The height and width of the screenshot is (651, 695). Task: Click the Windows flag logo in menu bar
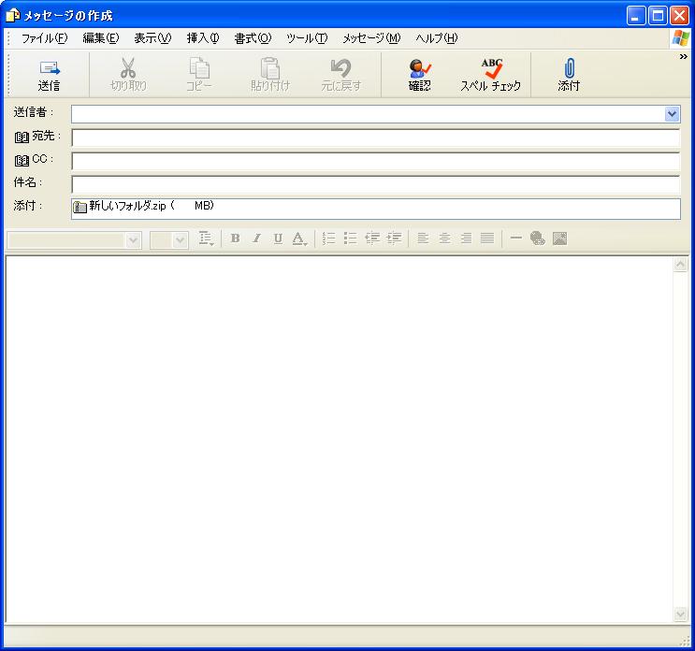click(x=681, y=38)
